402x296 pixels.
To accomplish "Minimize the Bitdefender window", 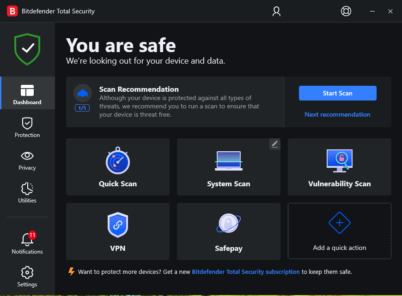I will 372,11.
